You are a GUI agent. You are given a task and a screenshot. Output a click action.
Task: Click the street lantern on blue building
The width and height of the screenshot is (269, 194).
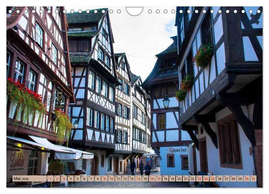(166, 102)
